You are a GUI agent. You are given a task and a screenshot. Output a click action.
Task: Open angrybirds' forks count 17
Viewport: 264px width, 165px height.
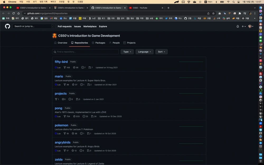(x=66, y=151)
